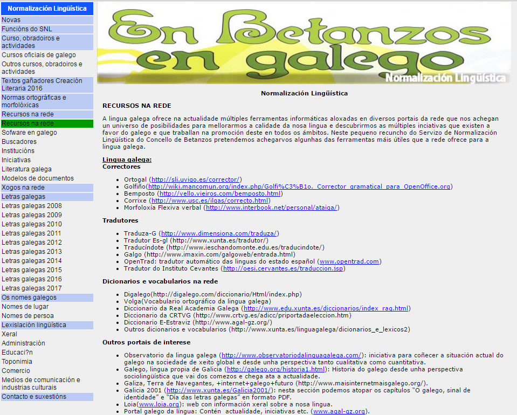Select Funcións do SNL in sidebar
This screenshot has height=415, width=517.
[27, 29]
